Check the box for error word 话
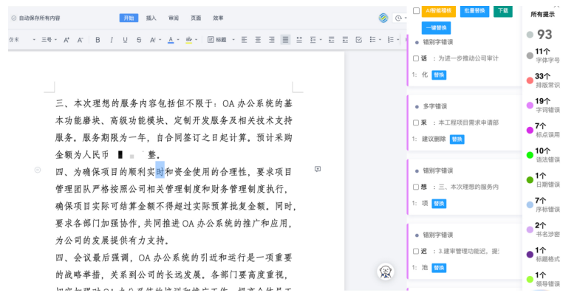This screenshot has width=577, height=293. coord(416,58)
